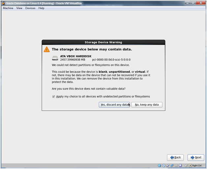Click the virtualization status icon in status bar

(180, 166)
